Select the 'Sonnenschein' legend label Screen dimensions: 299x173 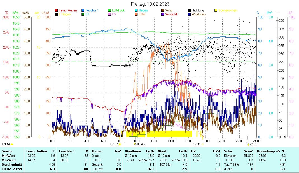pyautogui.click(x=228, y=10)
